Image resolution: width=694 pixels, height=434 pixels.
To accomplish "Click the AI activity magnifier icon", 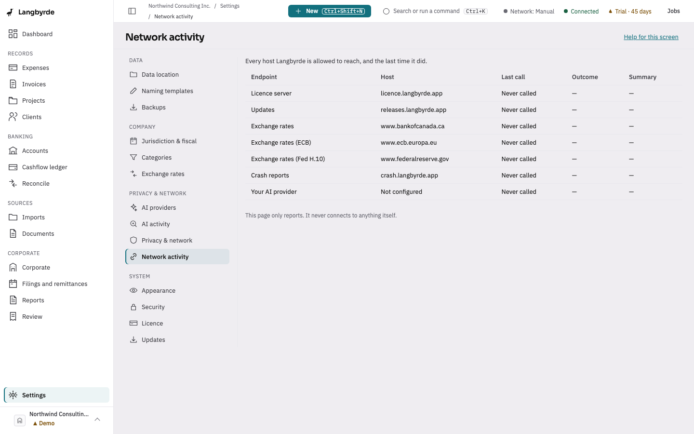I will coord(133,224).
